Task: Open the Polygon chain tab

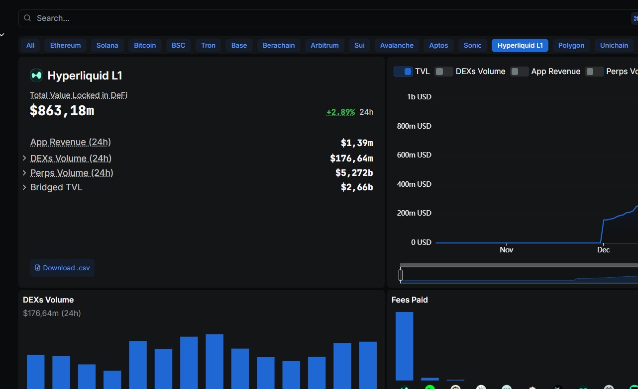Action: (571, 45)
